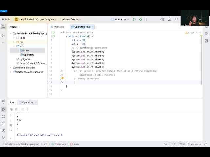Collapse the project root node

tap(10, 33)
